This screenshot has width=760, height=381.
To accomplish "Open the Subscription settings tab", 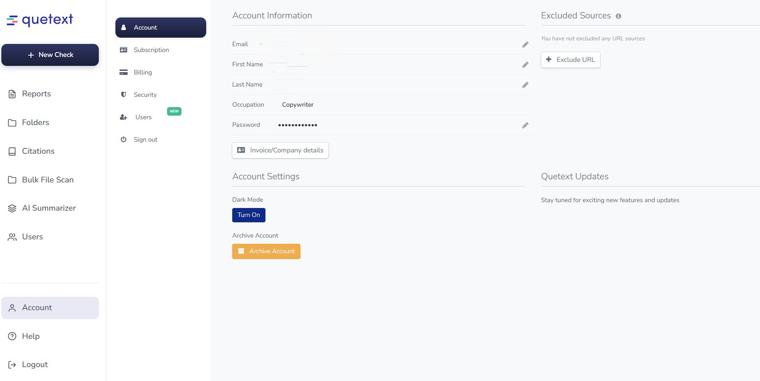I will coord(151,50).
